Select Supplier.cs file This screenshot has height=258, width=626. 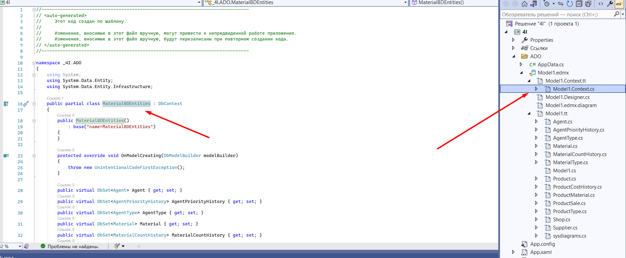coord(565,228)
